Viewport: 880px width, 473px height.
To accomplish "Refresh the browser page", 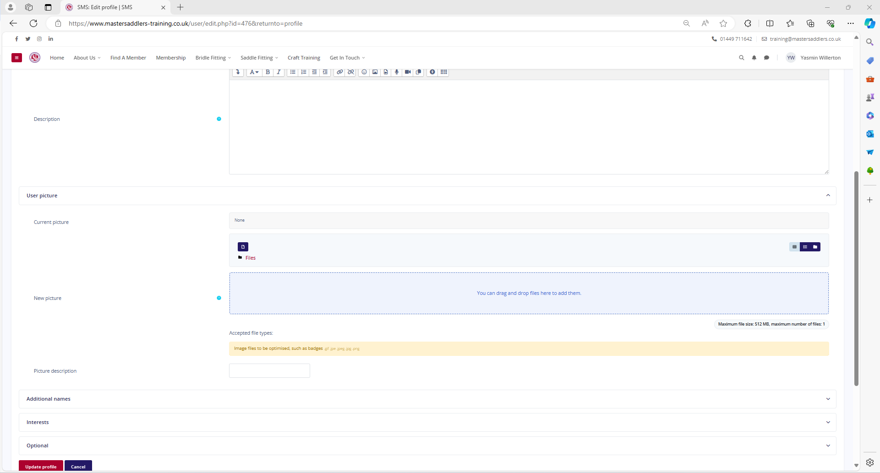I will pos(33,23).
